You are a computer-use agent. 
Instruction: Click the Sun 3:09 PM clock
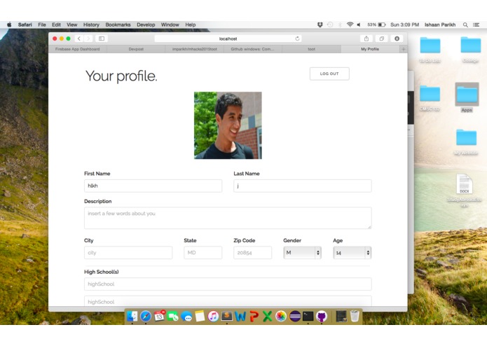(x=404, y=25)
